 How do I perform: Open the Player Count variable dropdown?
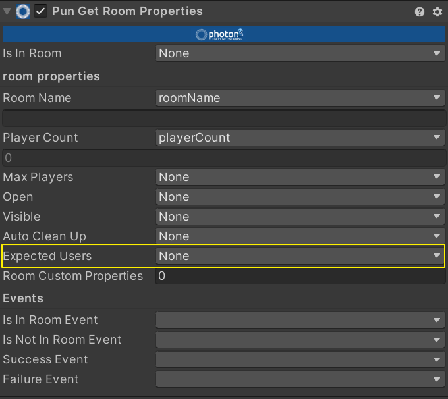point(300,138)
